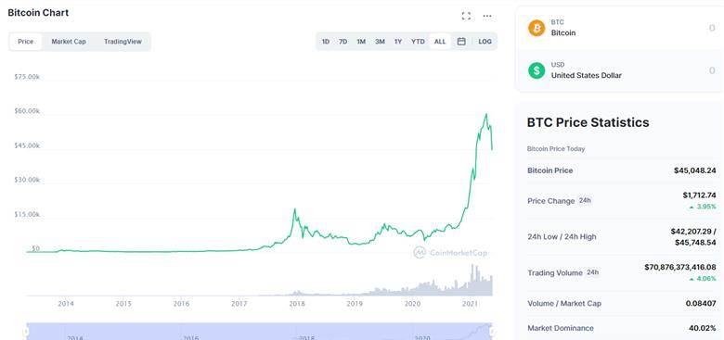
Task: Switch to the Market Cap tab
Action: coord(69,42)
